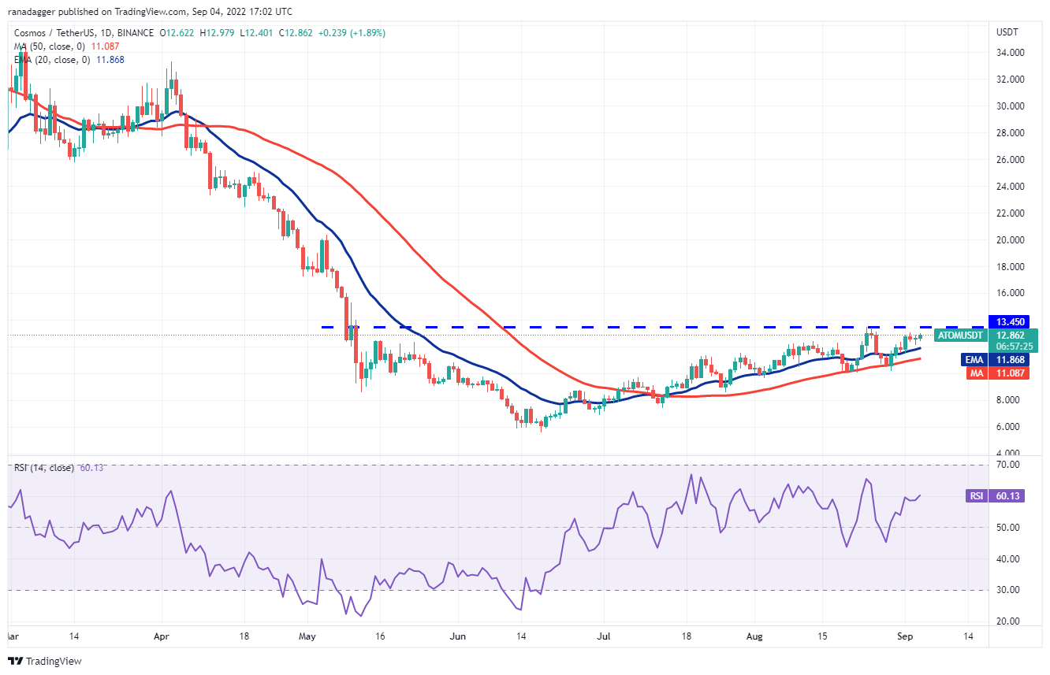
Task: Click the Sep label on the date axis
Action: tap(905, 635)
